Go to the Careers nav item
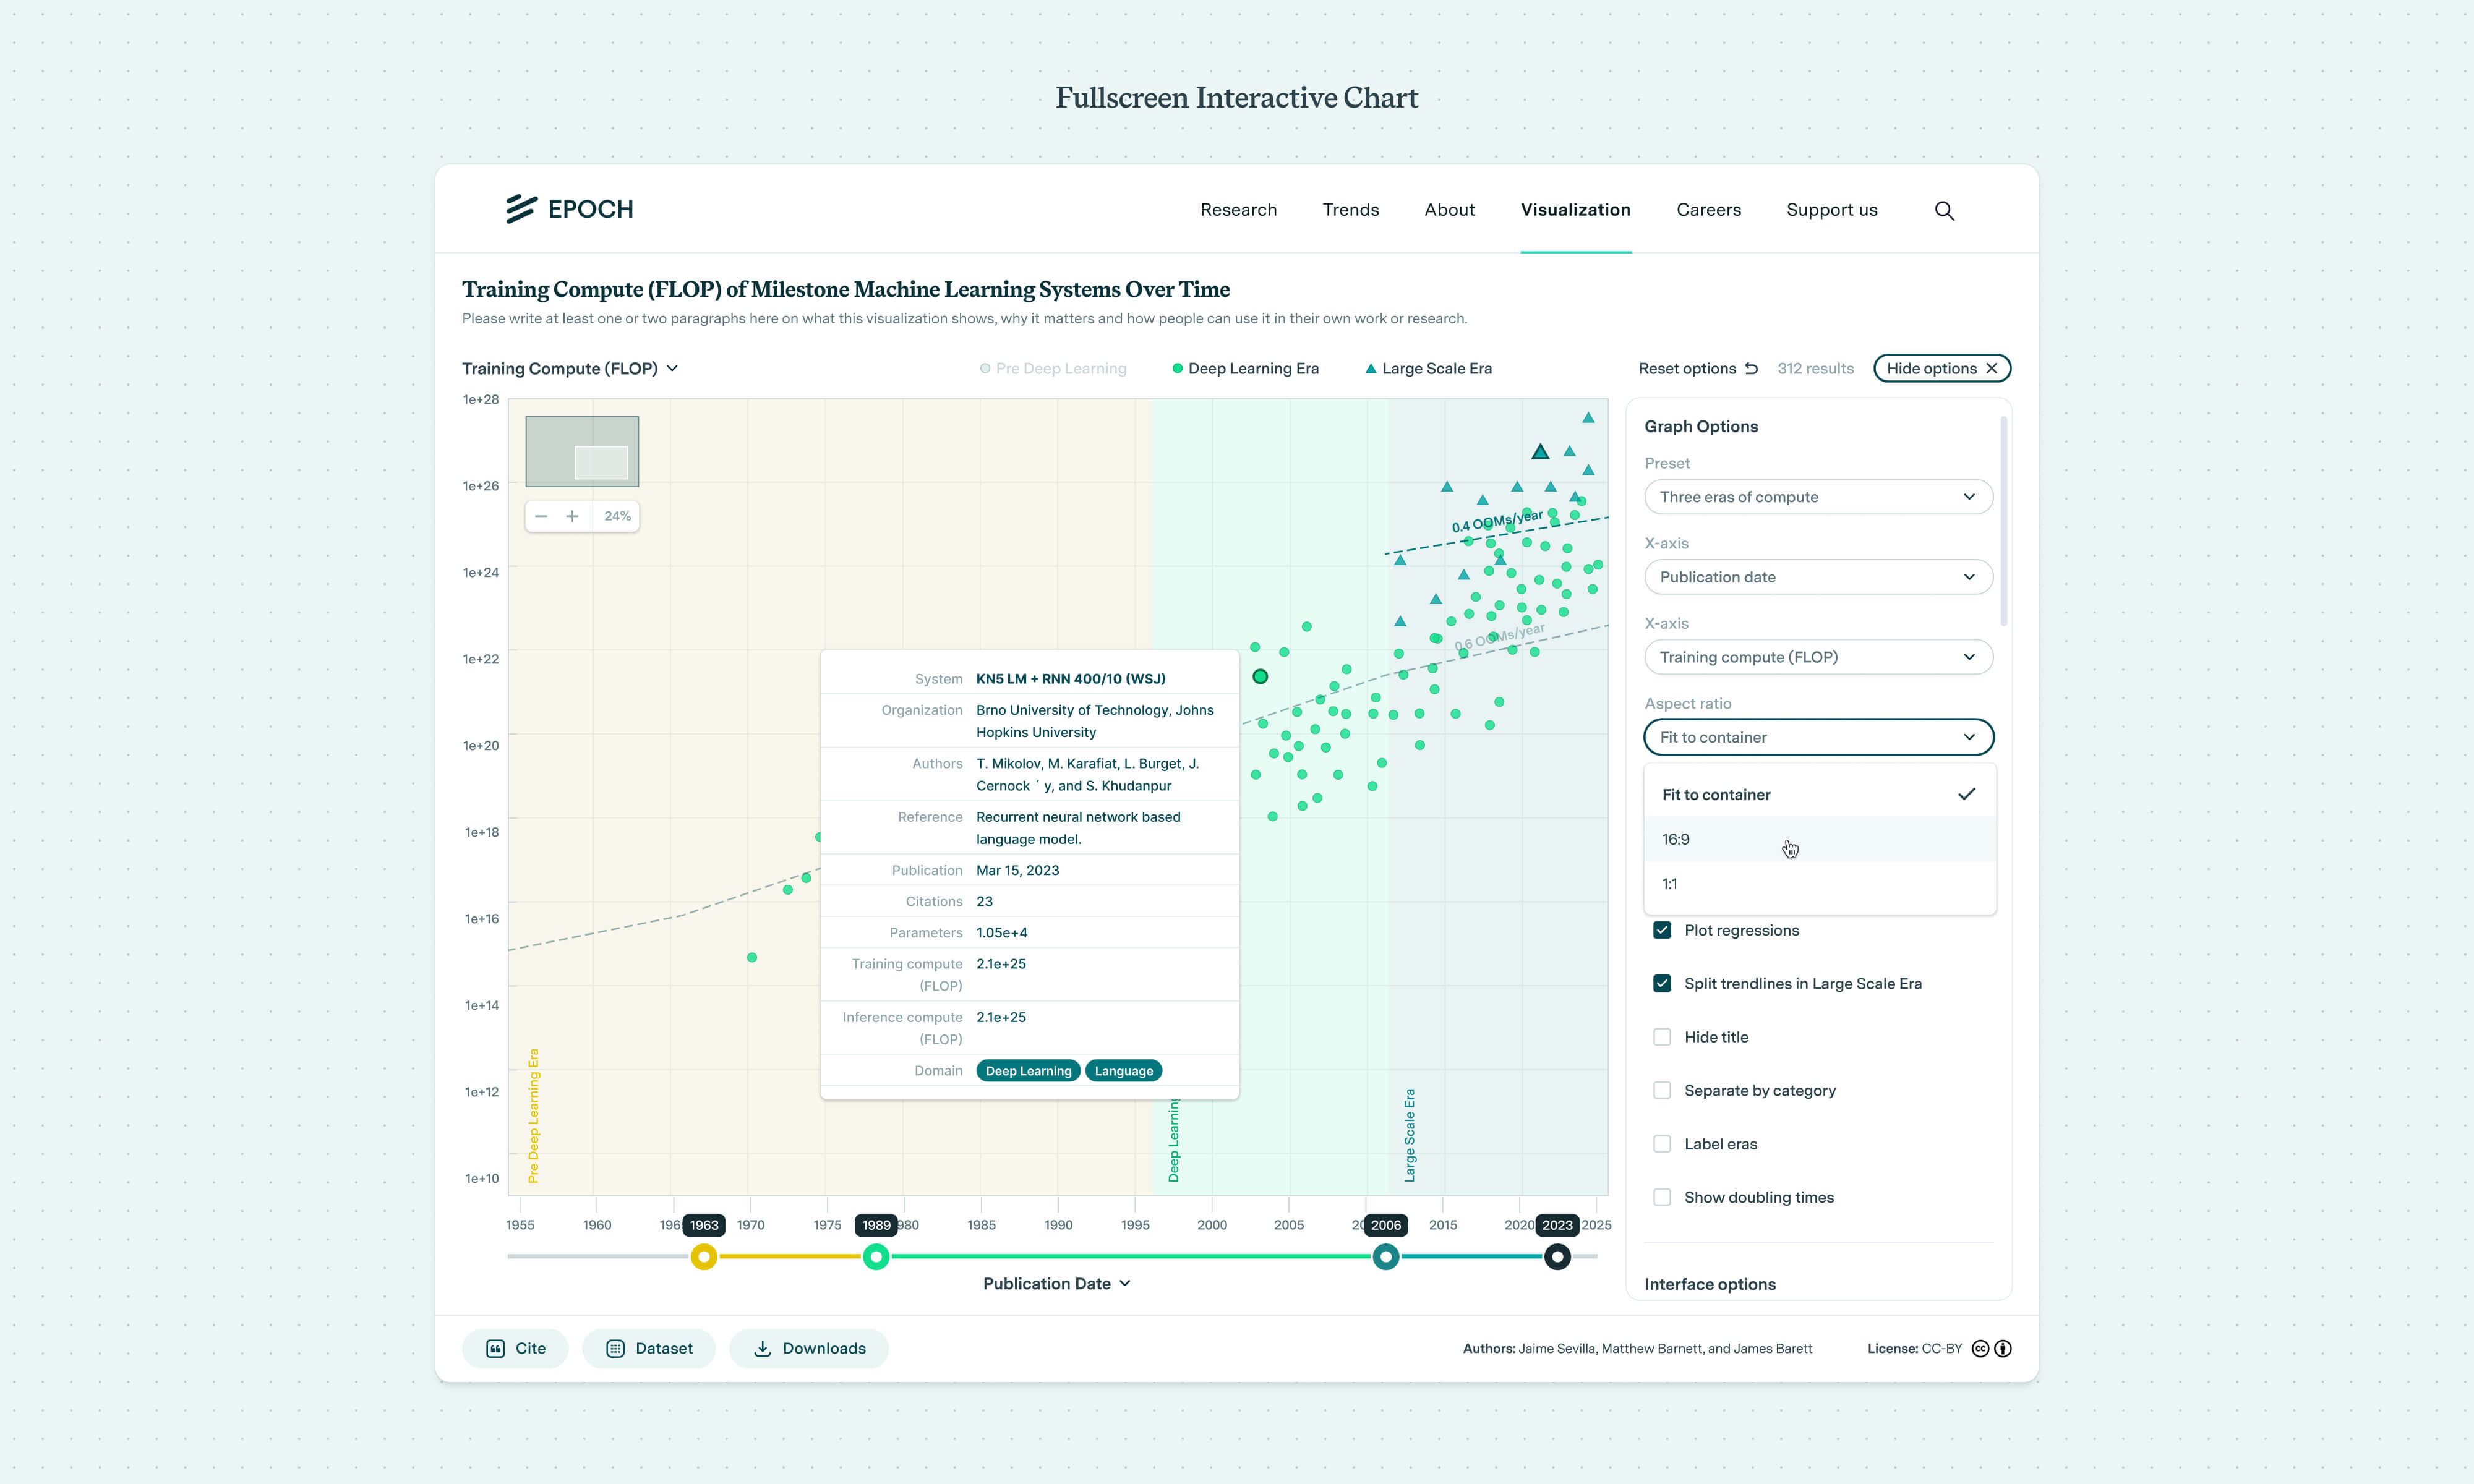This screenshot has width=2474, height=1484. (1708, 209)
